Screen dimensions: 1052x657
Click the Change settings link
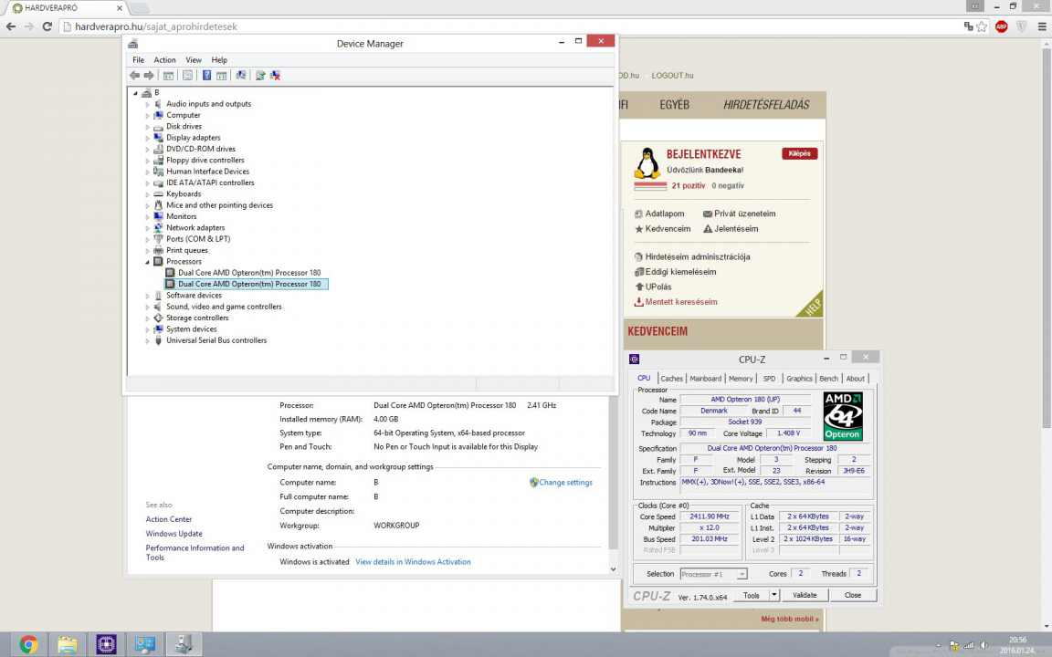click(565, 482)
